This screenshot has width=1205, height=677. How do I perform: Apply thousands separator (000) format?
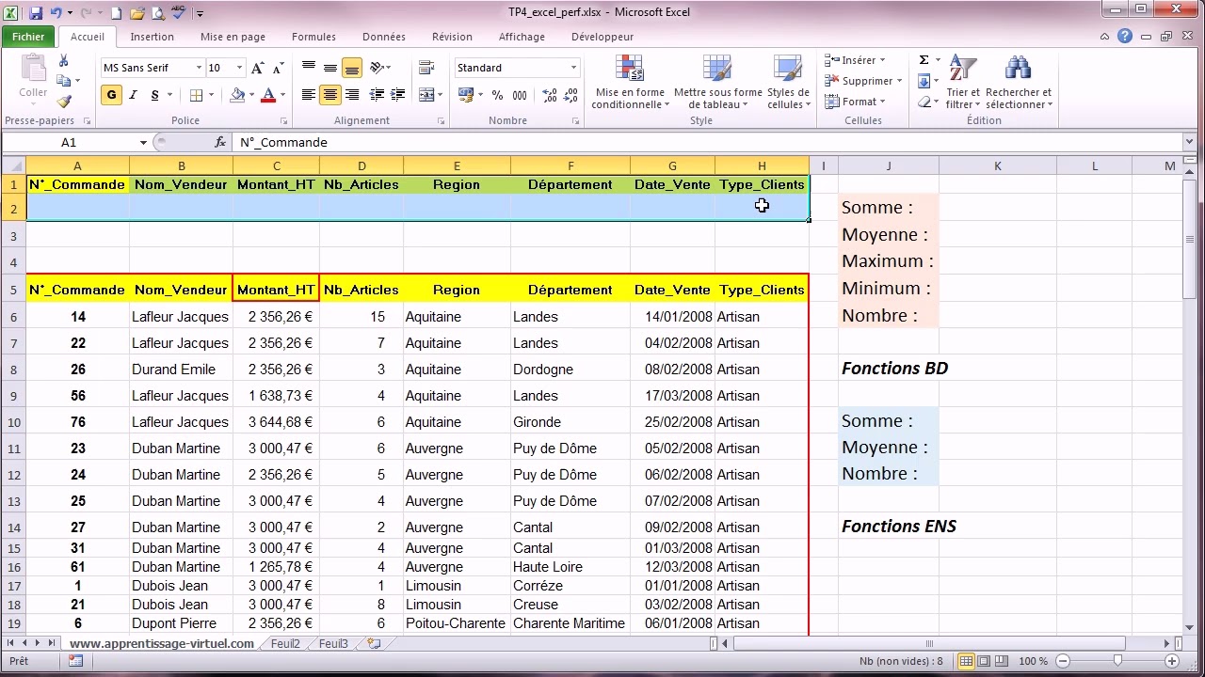(x=520, y=95)
